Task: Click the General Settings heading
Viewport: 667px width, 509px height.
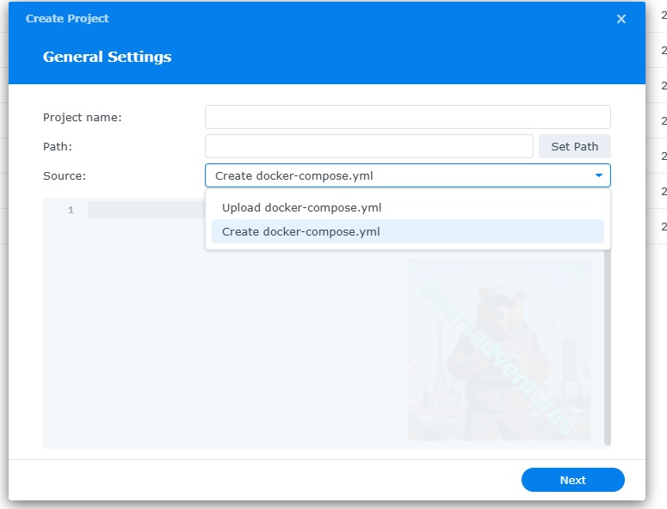Action: [107, 57]
